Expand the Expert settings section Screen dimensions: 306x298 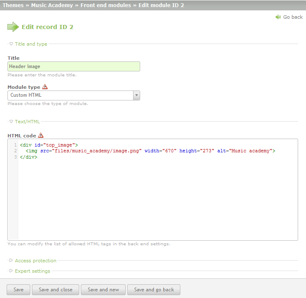point(32,271)
